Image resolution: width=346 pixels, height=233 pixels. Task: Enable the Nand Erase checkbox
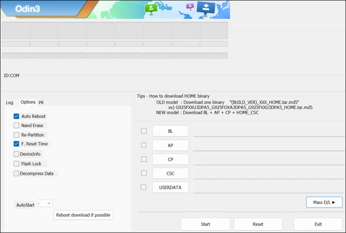coord(16,125)
